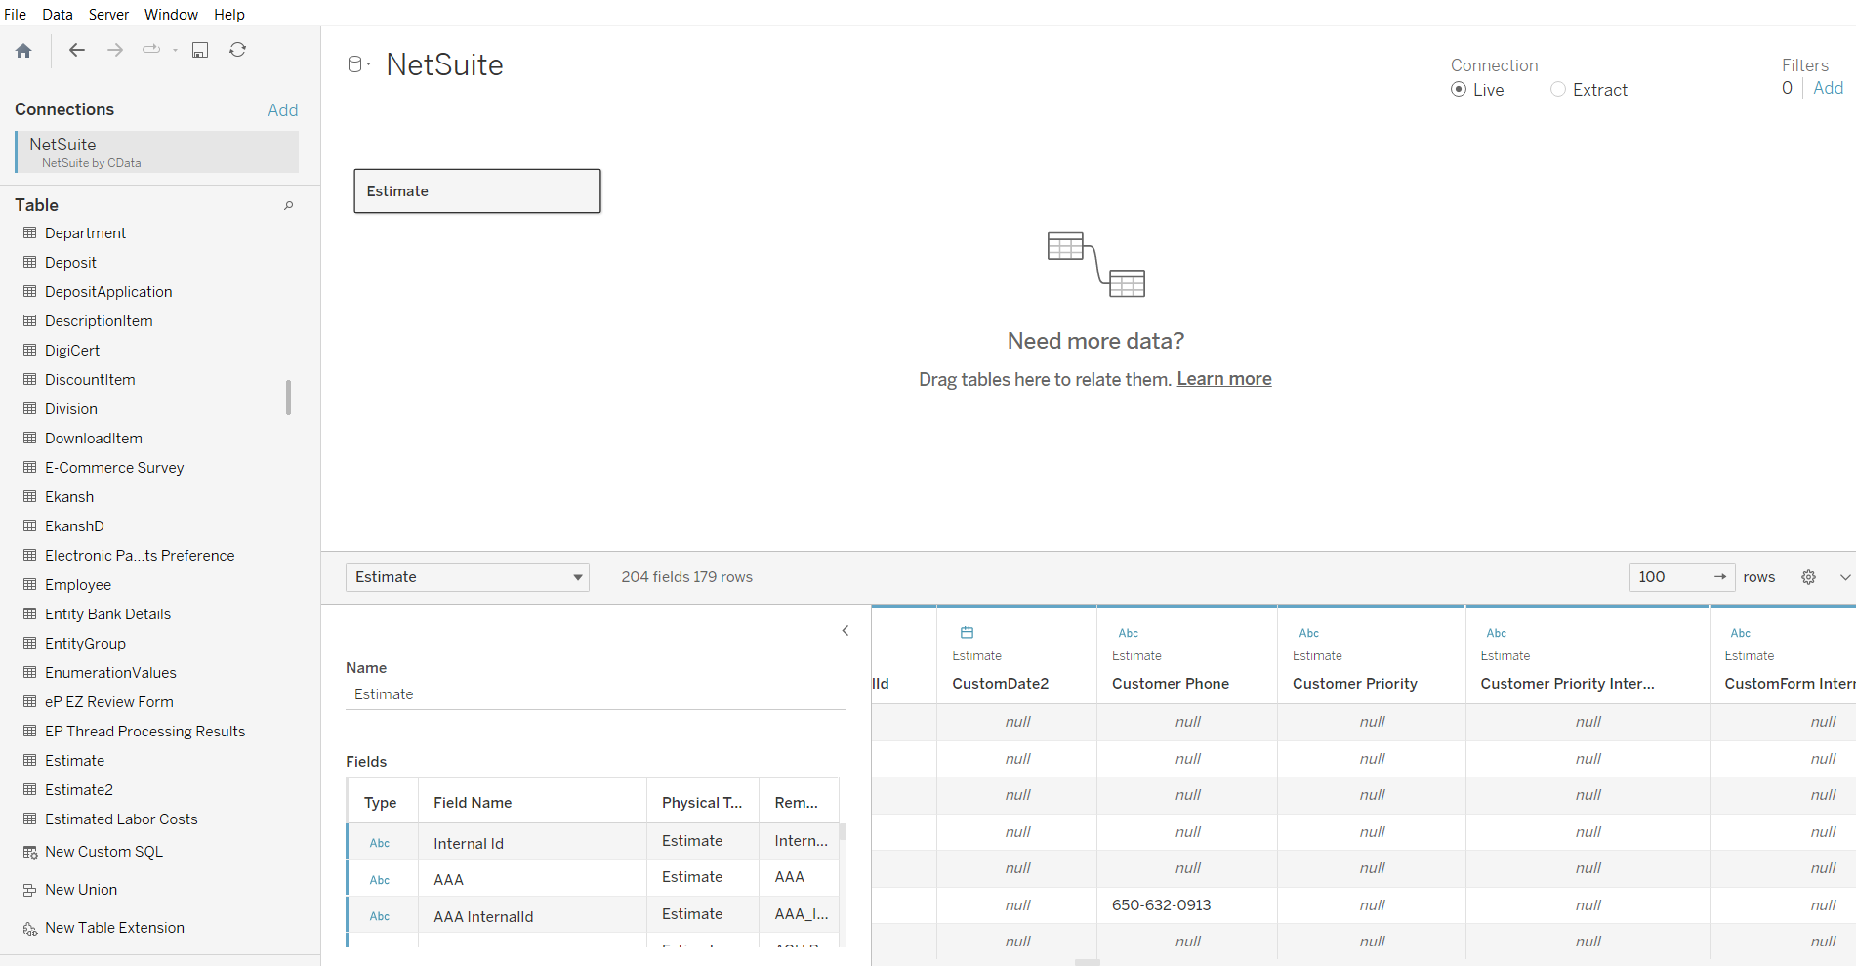Click the rows count input field

(1670, 577)
